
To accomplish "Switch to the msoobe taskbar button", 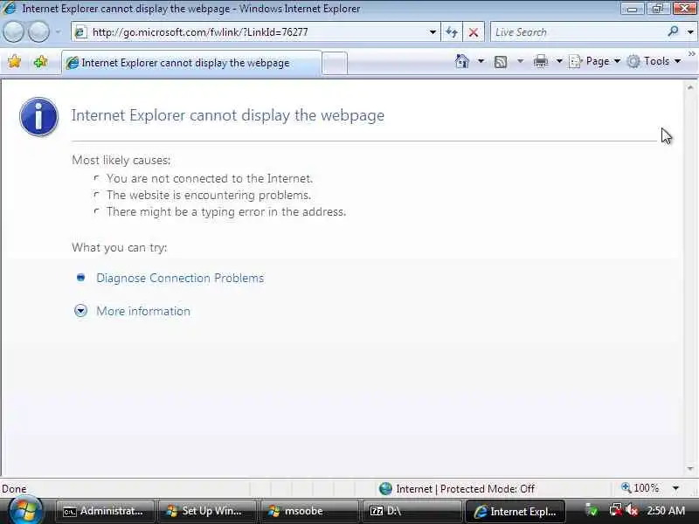I will point(309,511).
